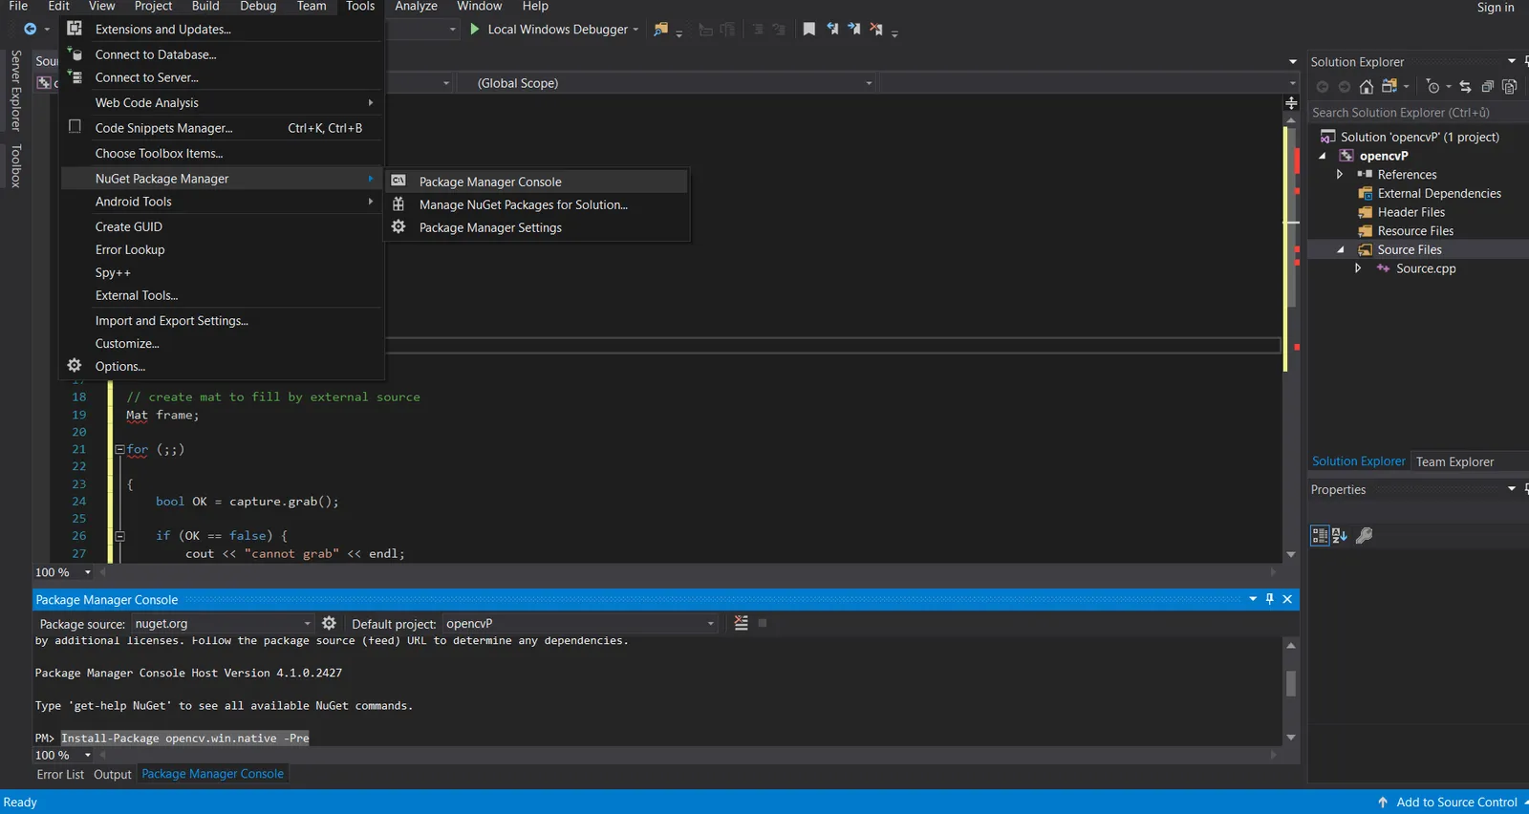Open Solution Explorer window options dropdown arrow

(1512, 61)
